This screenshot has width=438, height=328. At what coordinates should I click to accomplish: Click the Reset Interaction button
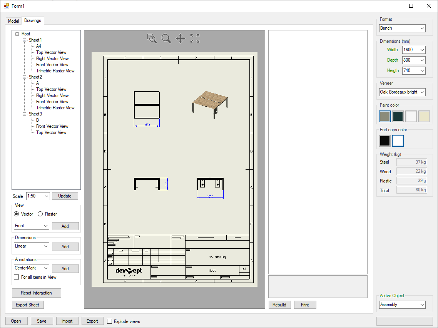tap(36, 293)
